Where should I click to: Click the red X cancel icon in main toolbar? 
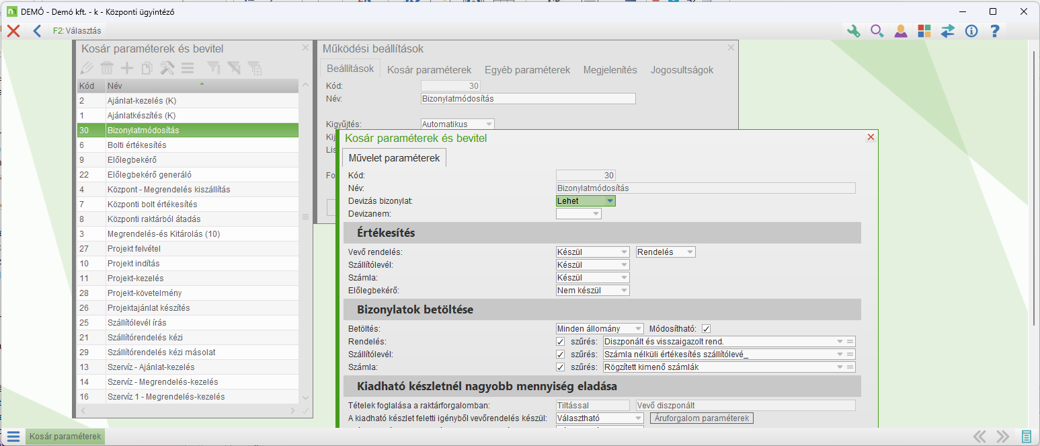click(x=13, y=30)
